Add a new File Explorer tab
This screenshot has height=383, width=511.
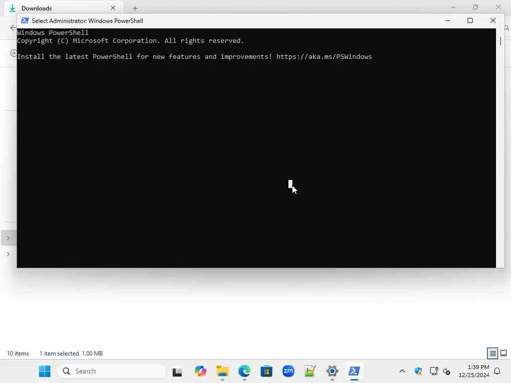point(135,8)
